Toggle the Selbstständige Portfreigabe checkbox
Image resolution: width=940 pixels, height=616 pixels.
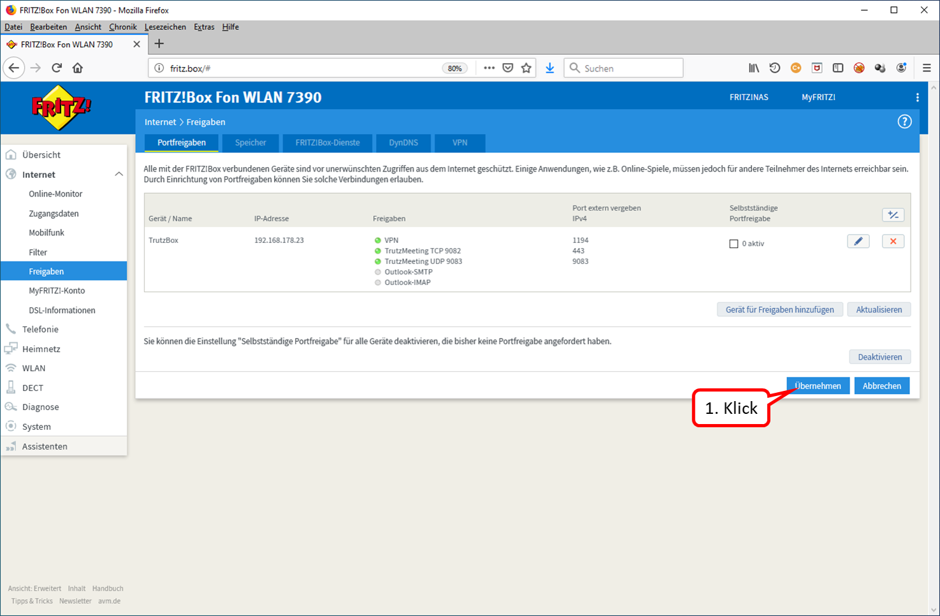[x=734, y=244]
